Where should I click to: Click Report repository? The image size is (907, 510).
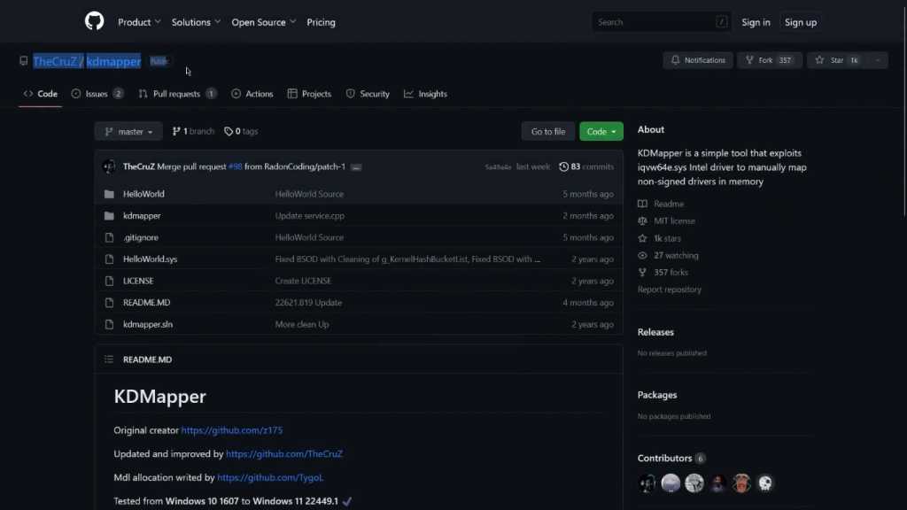(x=670, y=290)
